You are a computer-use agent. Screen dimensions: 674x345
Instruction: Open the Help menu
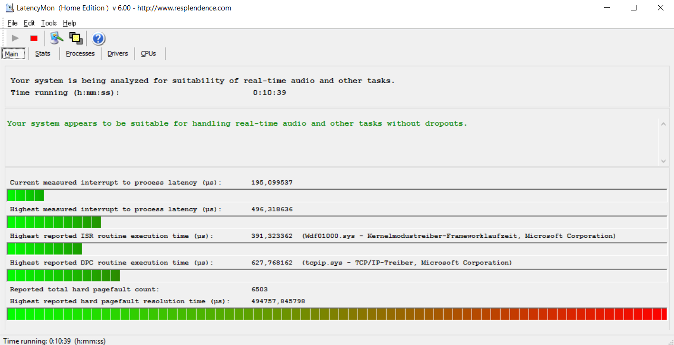point(69,23)
